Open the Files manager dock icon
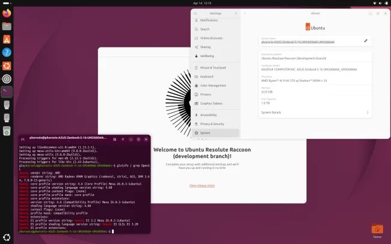The width and height of the screenshot is (391, 244). (x=7, y=26)
